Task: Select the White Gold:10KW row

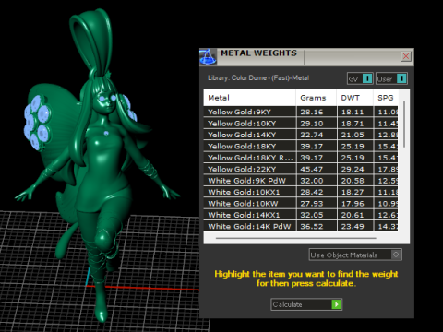Action: [301, 204]
